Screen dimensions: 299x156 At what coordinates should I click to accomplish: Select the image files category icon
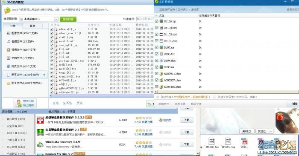(x=9, y=33)
